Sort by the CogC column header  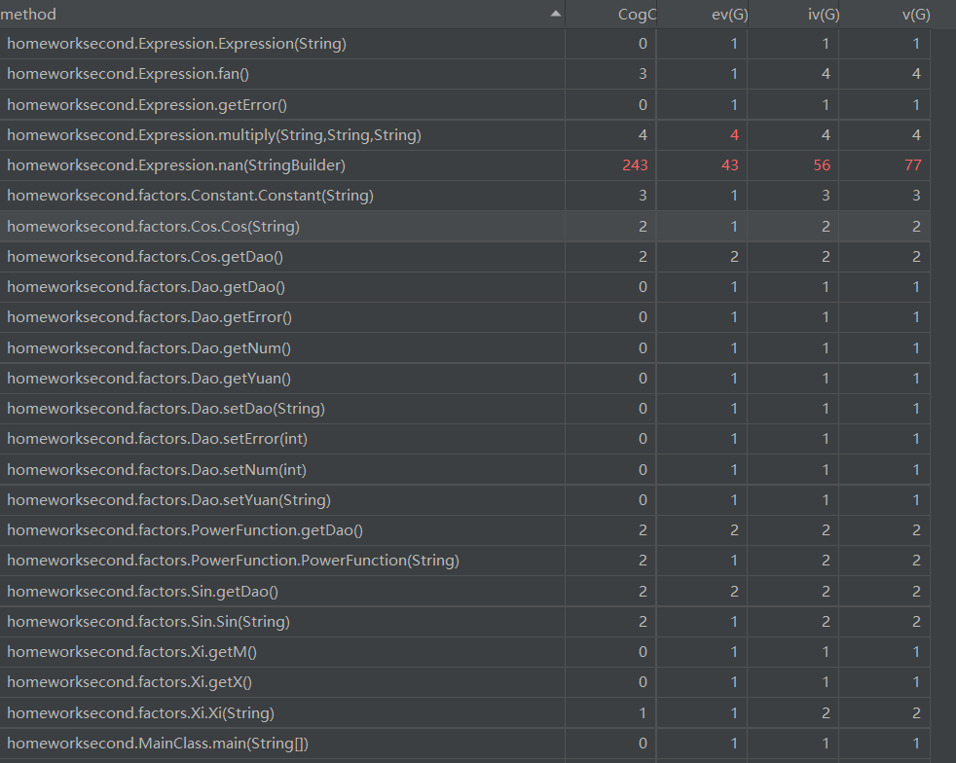[x=637, y=15]
